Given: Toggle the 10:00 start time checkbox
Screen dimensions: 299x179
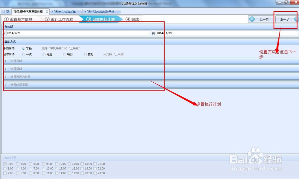Looking at the screenshot, I should (x=43, y=169).
